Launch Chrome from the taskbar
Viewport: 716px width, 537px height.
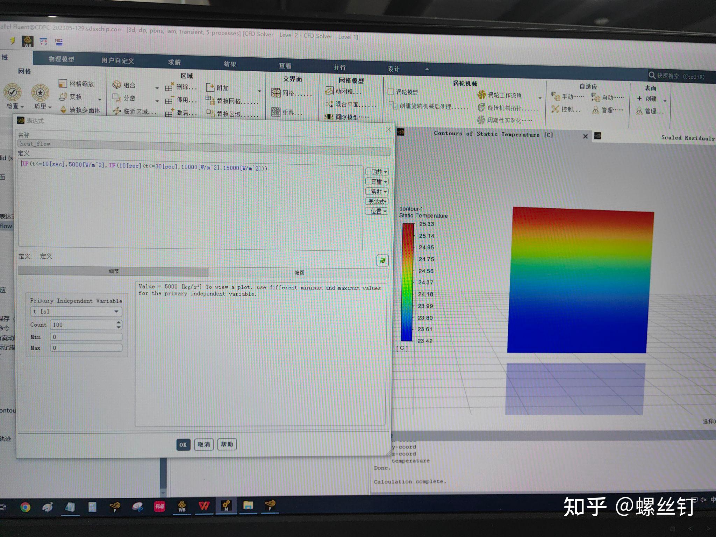(25, 507)
